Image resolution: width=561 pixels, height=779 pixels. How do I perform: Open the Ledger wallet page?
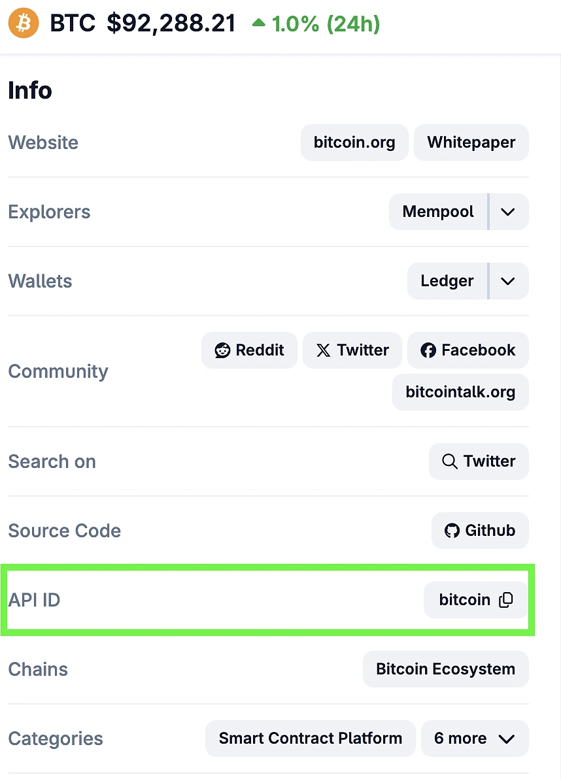pos(447,280)
